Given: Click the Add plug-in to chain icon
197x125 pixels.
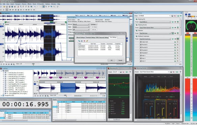Looking at the screenshot, I should [181, 16].
